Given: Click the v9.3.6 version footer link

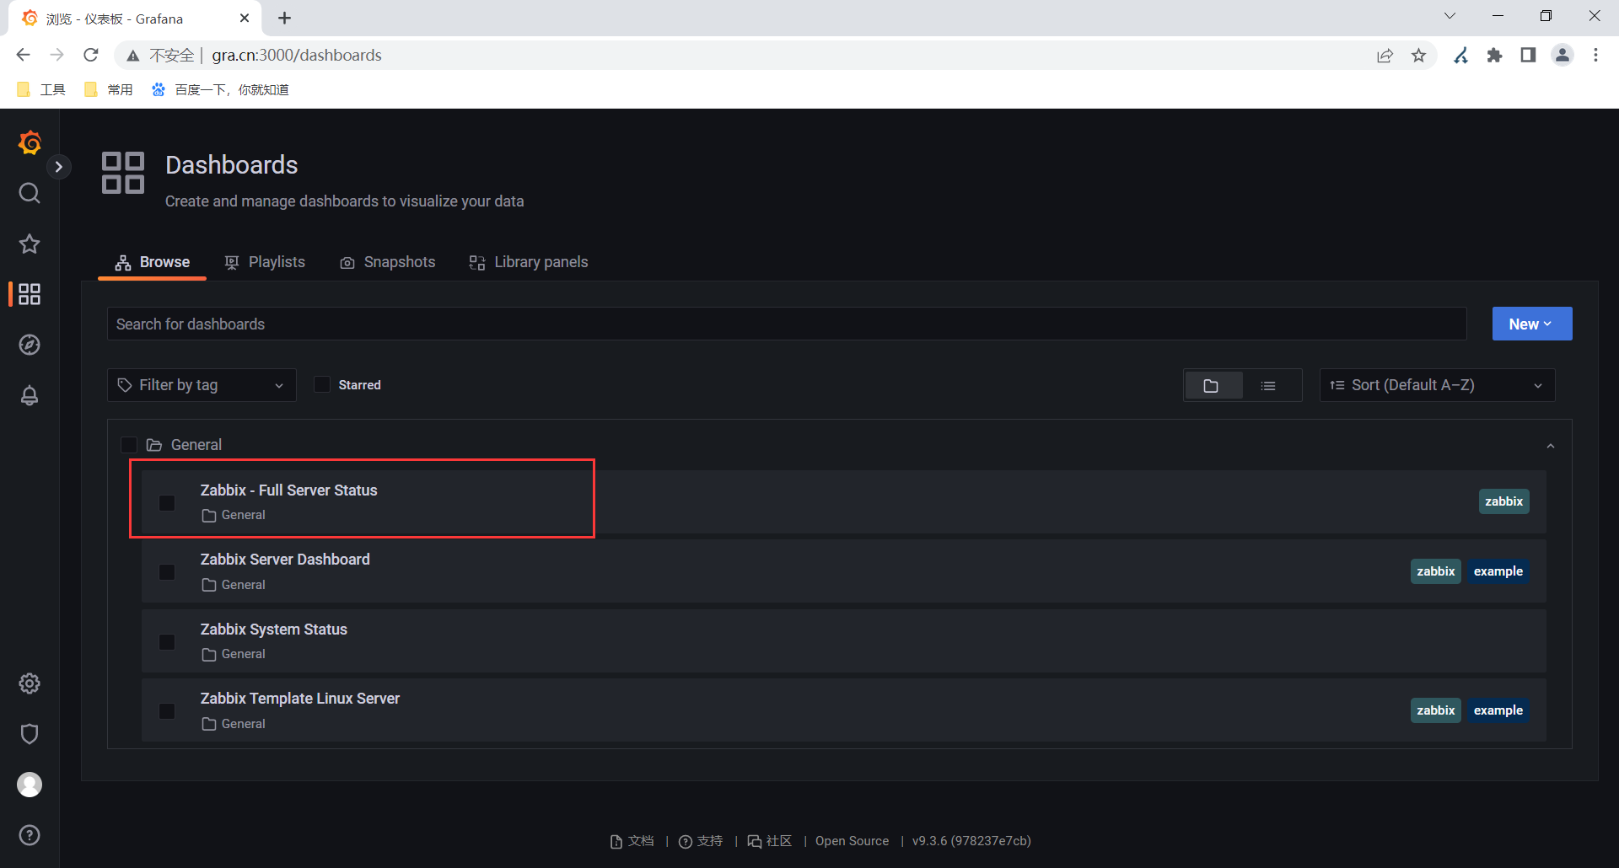Looking at the screenshot, I should click(x=971, y=841).
